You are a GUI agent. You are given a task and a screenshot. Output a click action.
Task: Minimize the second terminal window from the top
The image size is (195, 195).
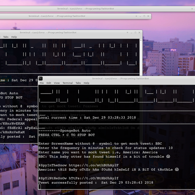140,16
